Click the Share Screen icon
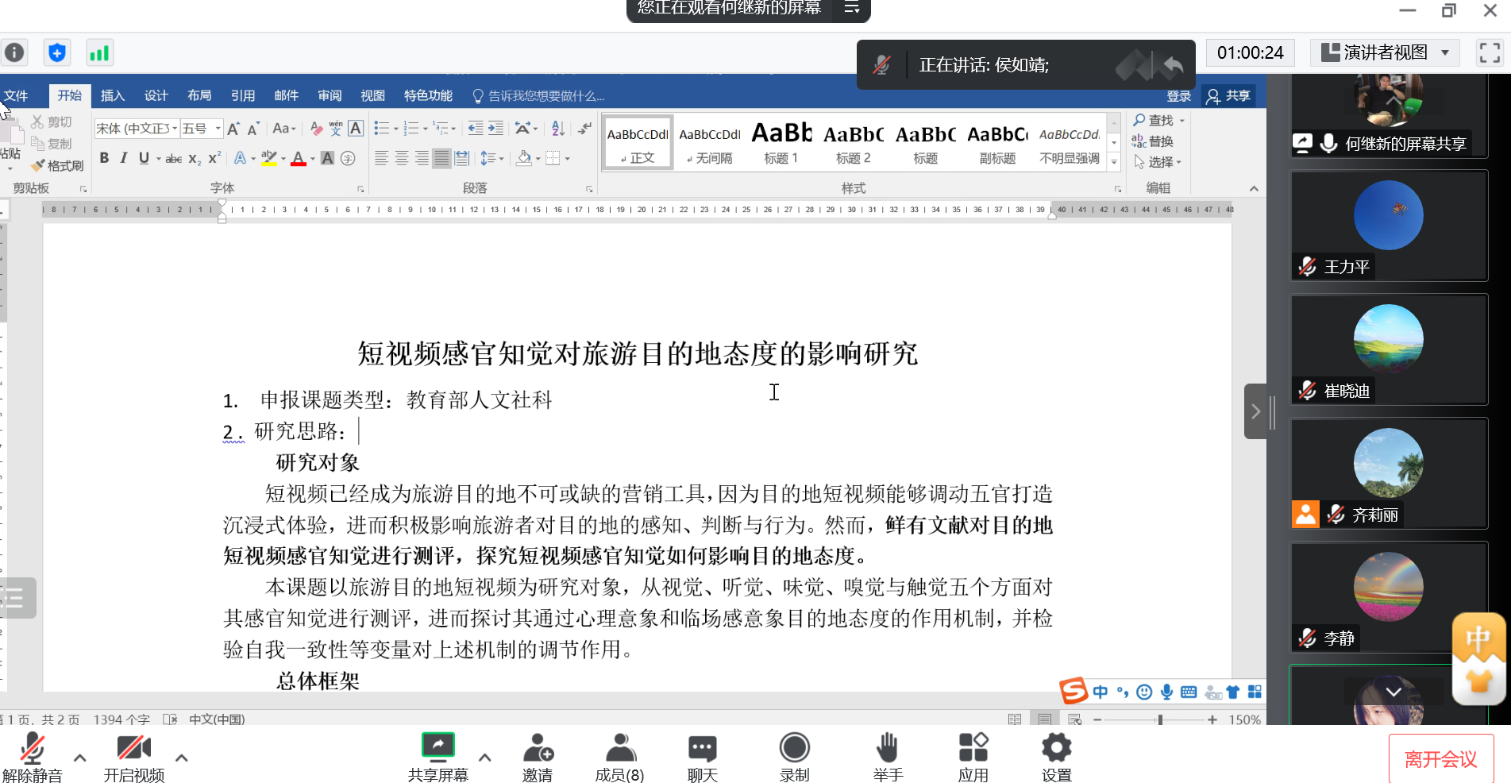This screenshot has height=783, width=1511. (x=437, y=749)
